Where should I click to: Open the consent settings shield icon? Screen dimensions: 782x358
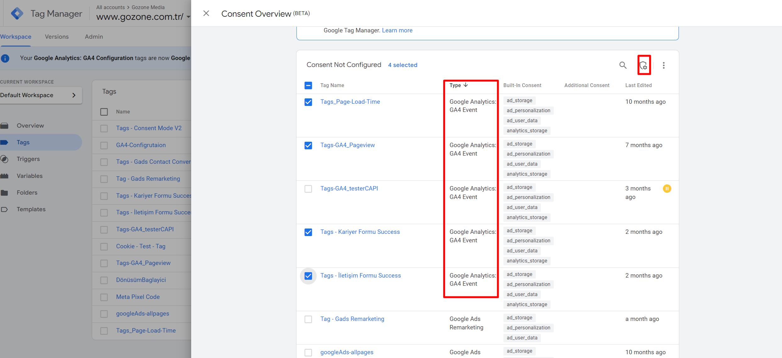click(x=644, y=65)
